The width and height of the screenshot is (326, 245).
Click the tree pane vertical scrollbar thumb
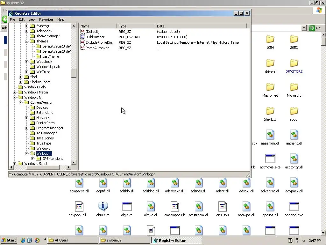pyautogui.click(x=74, y=73)
